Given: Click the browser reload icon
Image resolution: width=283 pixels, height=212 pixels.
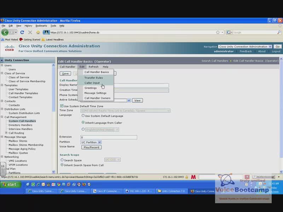Looking at the screenshot, I should pos(22,33).
